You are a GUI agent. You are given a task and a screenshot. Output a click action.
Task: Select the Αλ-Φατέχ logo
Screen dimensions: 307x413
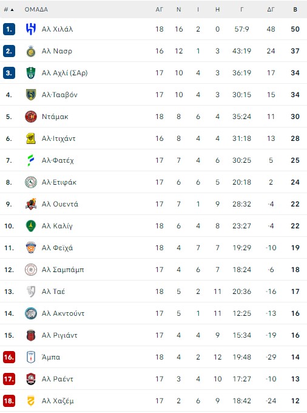pyautogui.click(x=31, y=160)
